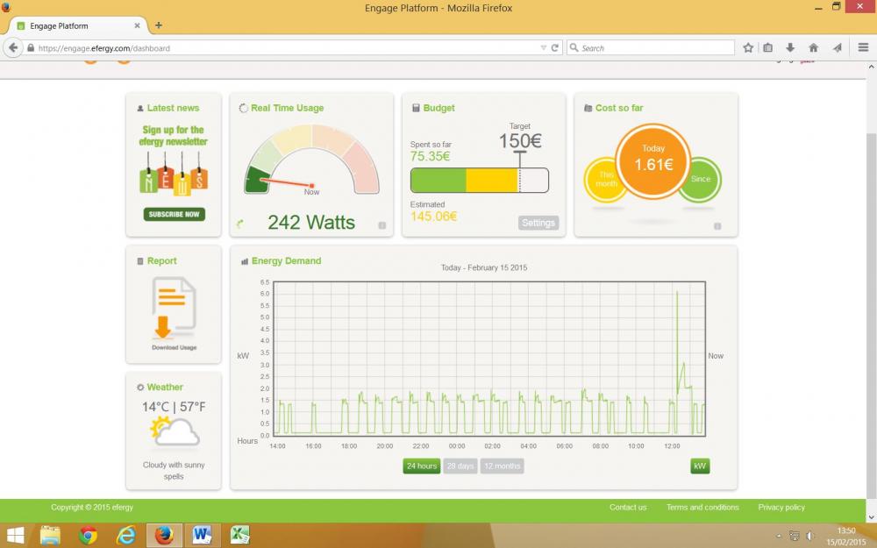This screenshot has width=877, height=548.
Task: Click the Subscribe Now button
Action: click(x=174, y=214)
